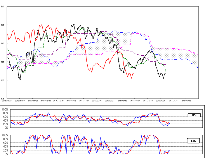Viewport: 205px width, 158px height.
Task: Click the STC legend label box
Action: (193, 141)
